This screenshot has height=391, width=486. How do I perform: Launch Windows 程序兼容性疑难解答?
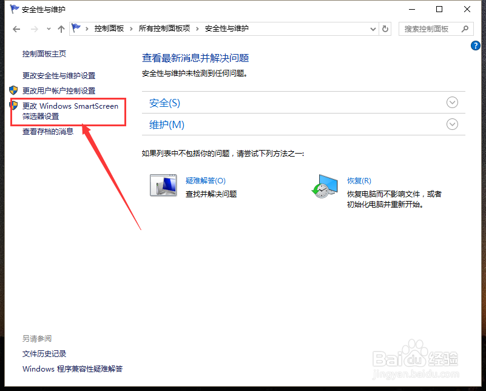72,369
